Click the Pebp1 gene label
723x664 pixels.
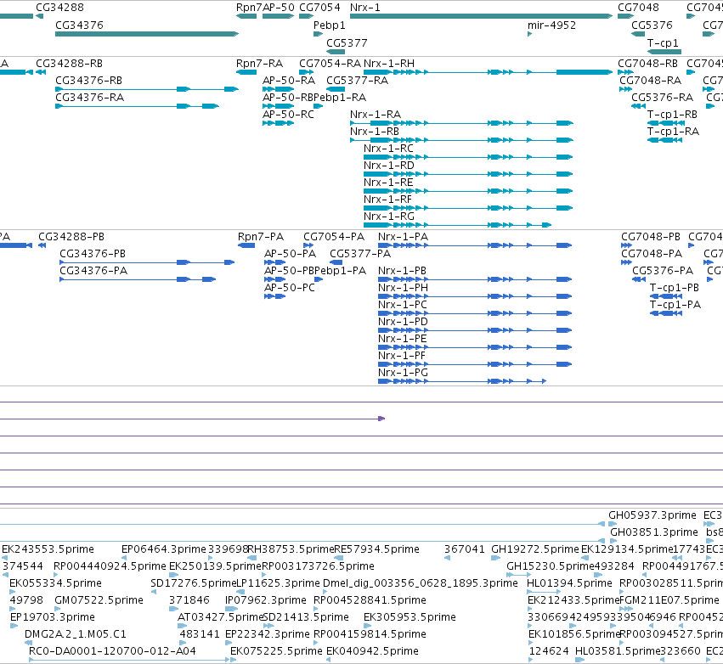pyautogui.click(x=330, y=25)
